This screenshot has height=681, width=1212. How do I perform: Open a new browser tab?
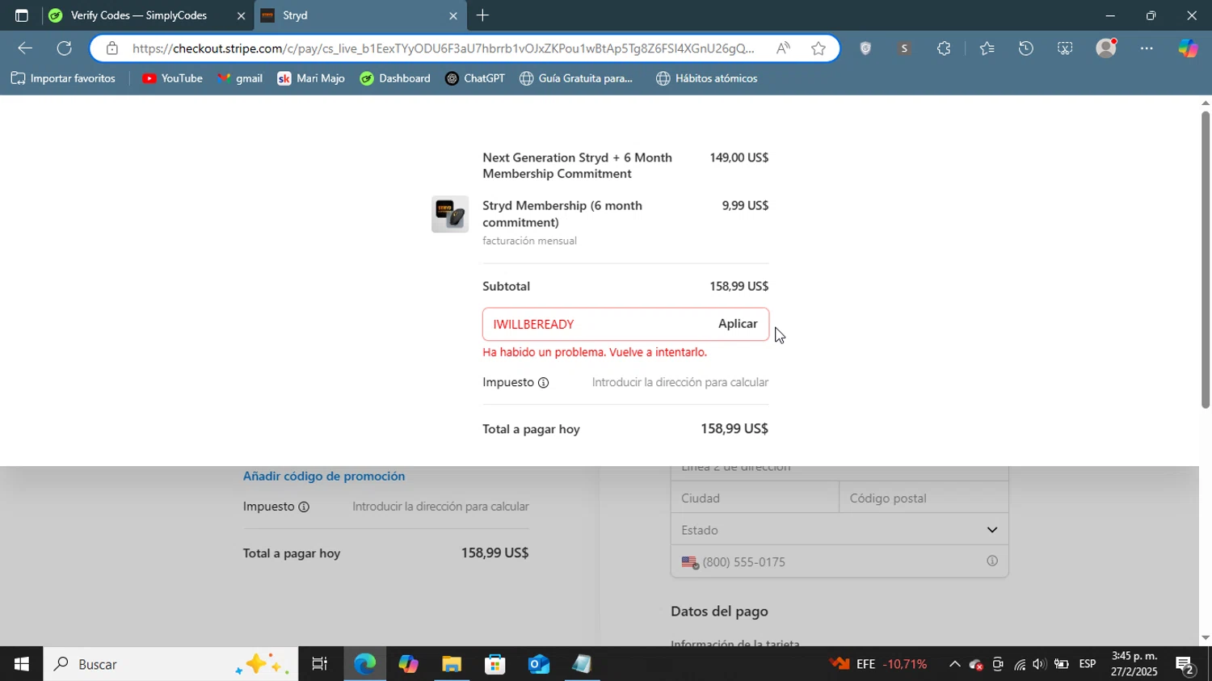tap(482, 15)
